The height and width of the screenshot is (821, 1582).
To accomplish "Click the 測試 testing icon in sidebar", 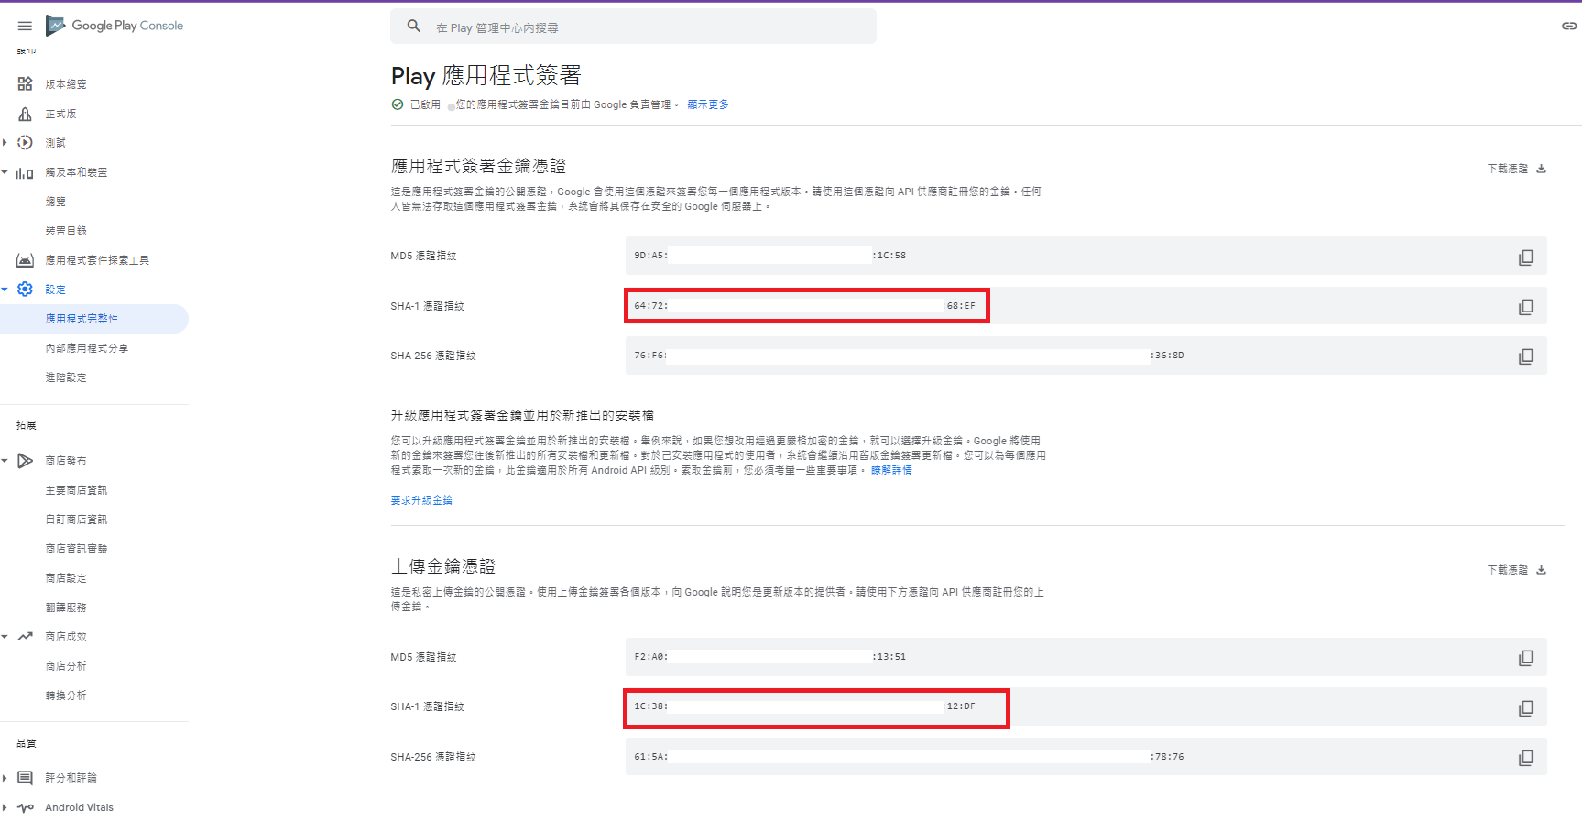I will (x=26, y=143).
